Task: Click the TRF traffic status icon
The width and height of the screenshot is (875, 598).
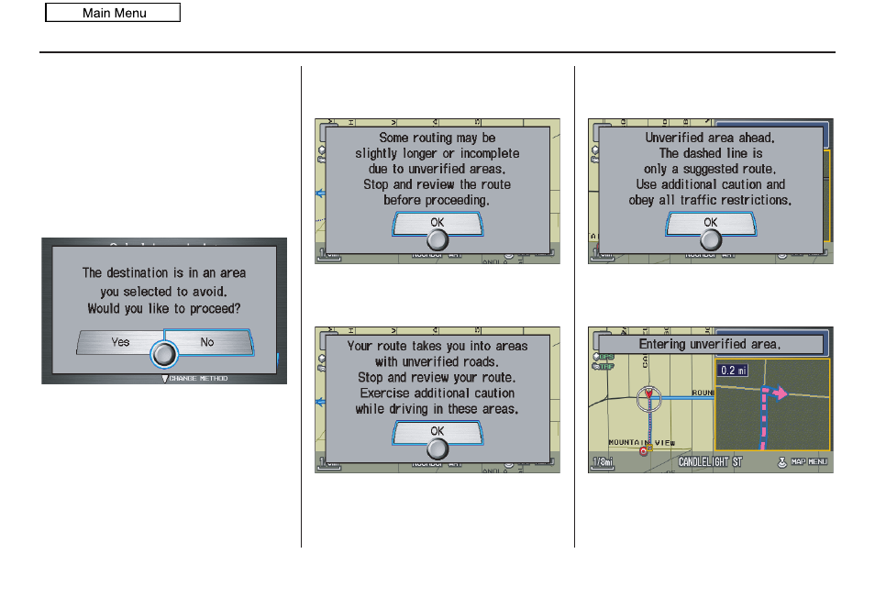Action: (604, 367)
